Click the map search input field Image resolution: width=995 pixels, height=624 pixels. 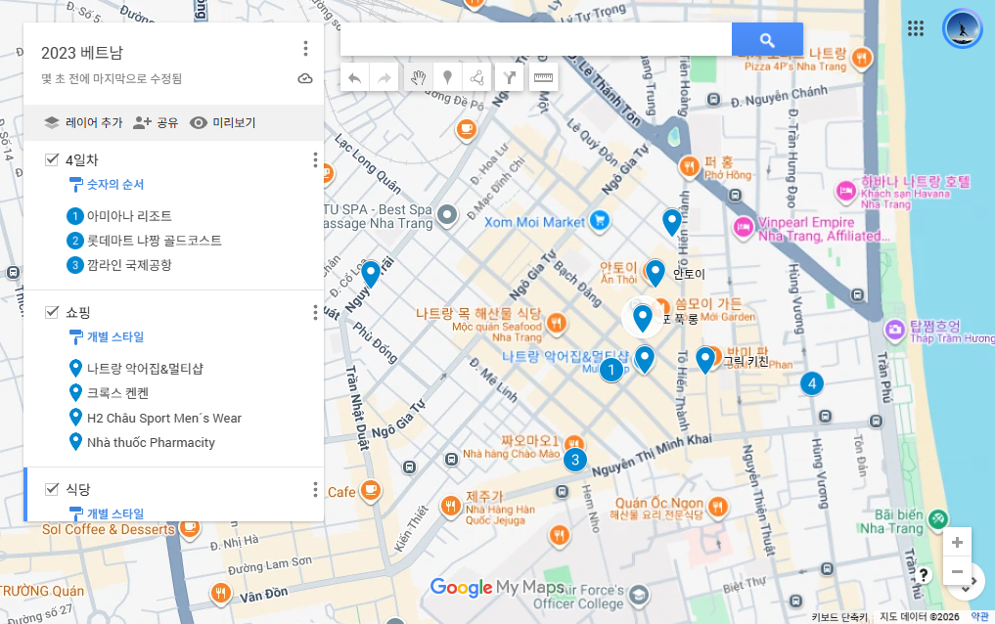point(536,40)
